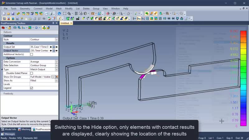
Task: Open the Mesh menu
Action: (x=59, y=9)
